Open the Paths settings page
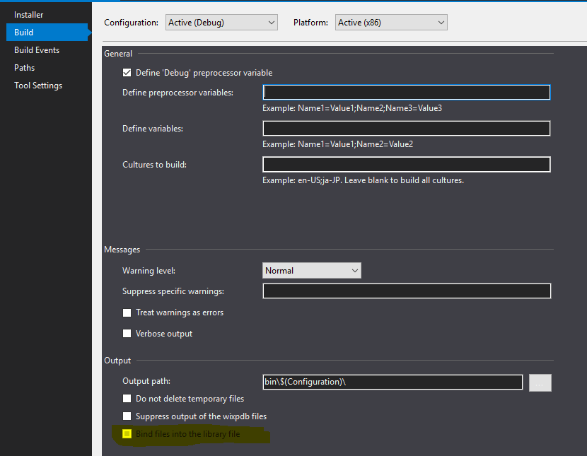Image resolution: width=587 pixels, height=456 pixels. click(x=24, y=67)
